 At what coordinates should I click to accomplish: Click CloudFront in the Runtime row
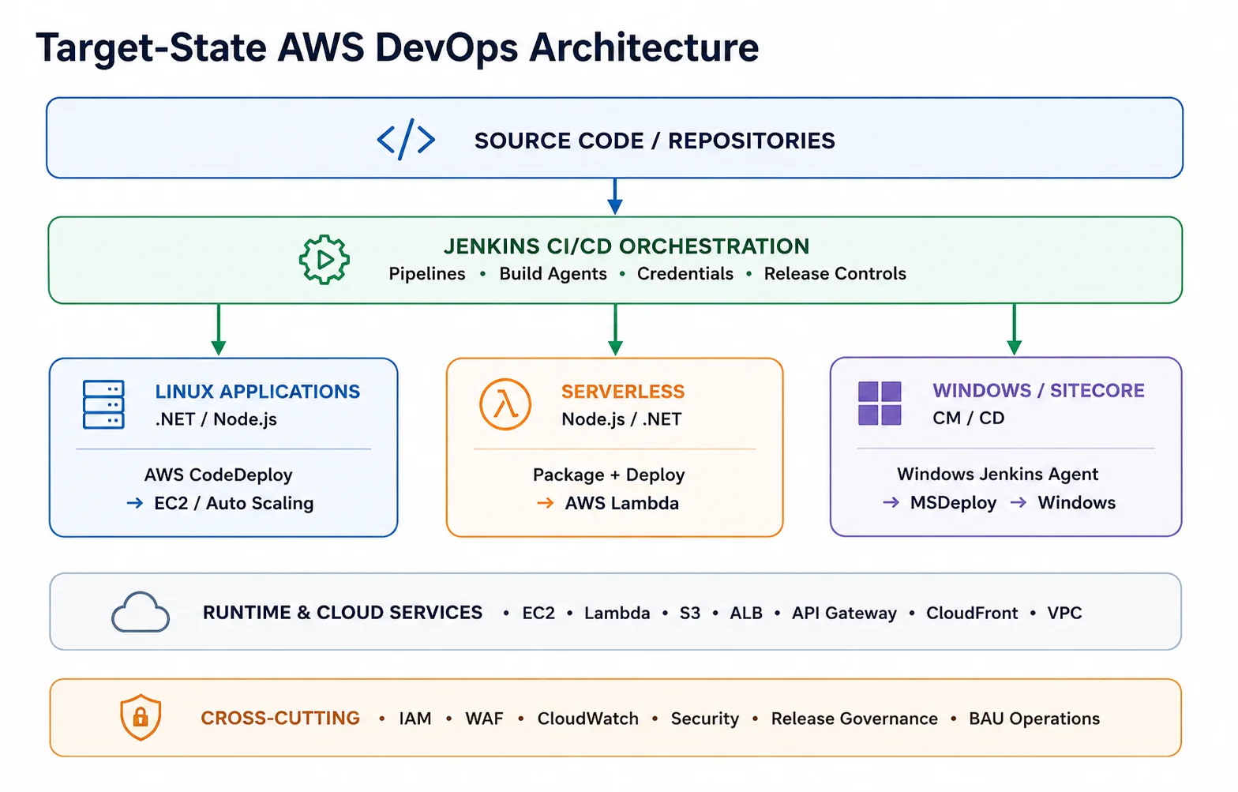click(972, 614)
